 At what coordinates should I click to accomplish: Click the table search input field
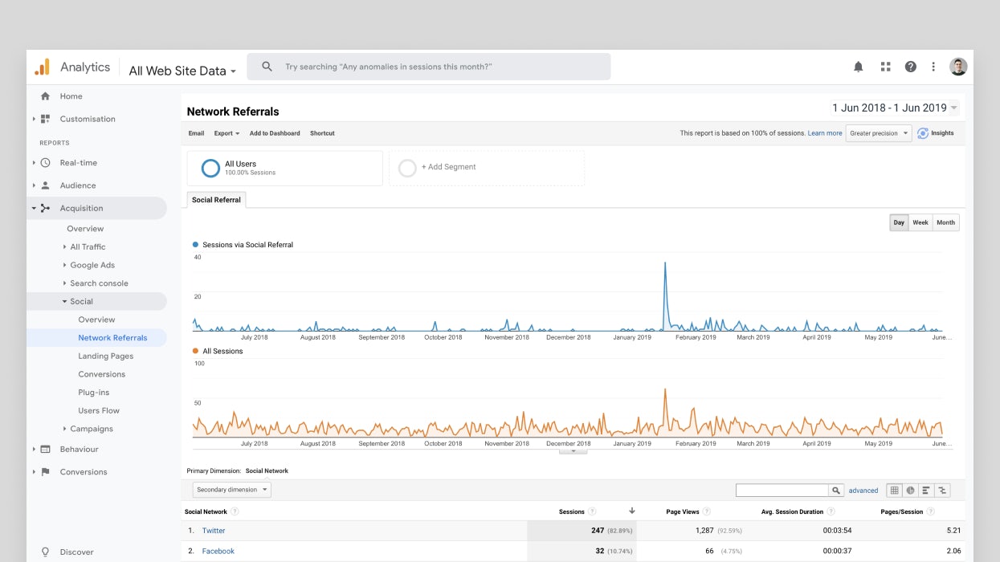coord(782,490)
